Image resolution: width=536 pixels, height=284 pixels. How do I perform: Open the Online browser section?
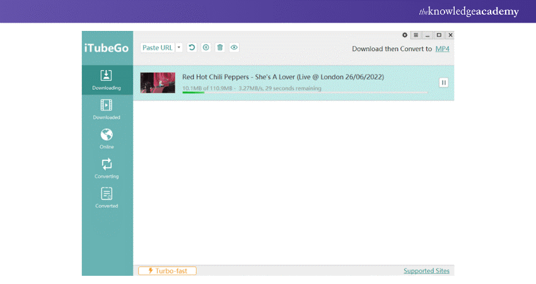click(x=107, y=139)
